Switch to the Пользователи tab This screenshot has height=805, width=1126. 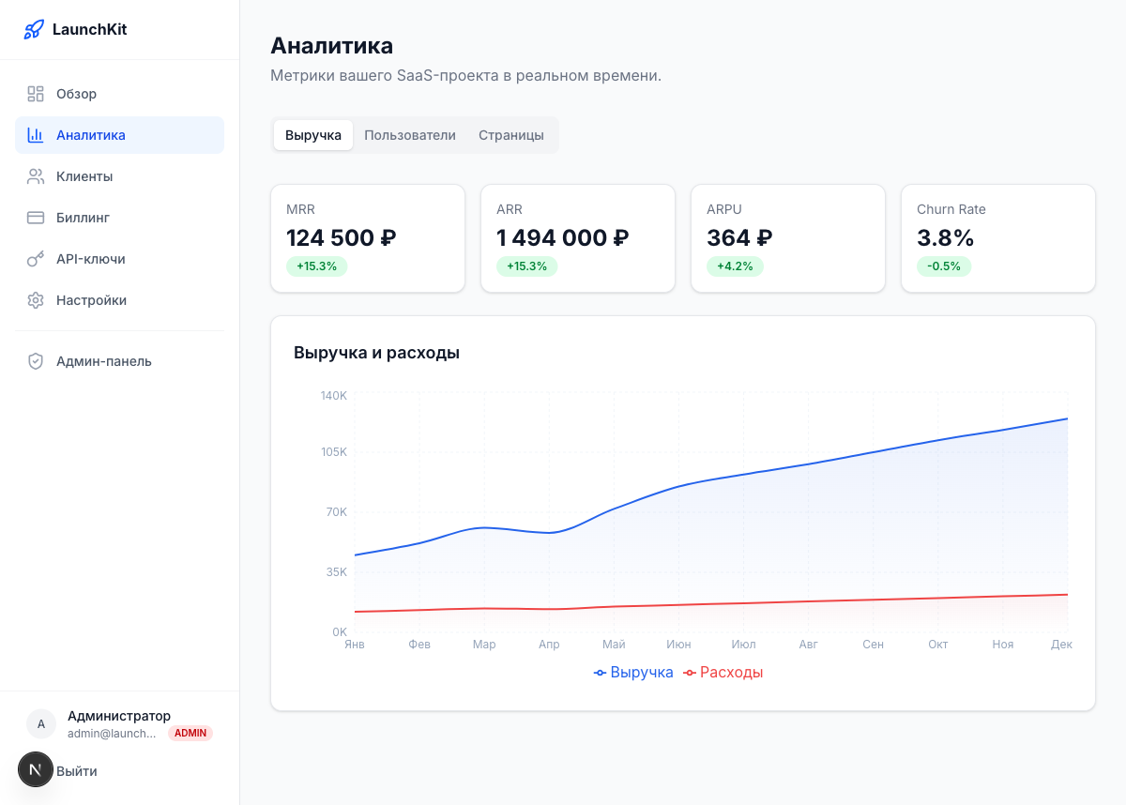point(410,135)
